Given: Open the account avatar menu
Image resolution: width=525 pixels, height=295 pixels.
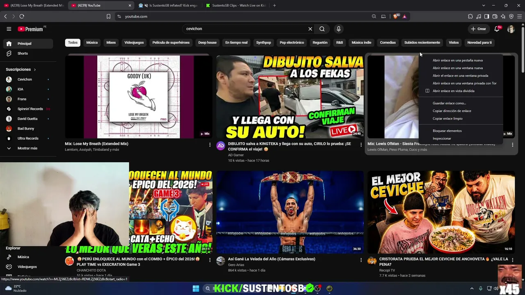Looking at the screenshot, I should (511, 29).
